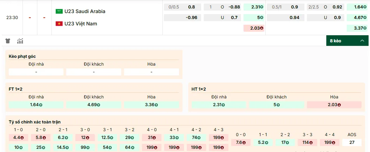Select correct score 2 - 2 odds 17
Image resolution: width=370 pixels, height=152 pixels.
pos(285,142)
